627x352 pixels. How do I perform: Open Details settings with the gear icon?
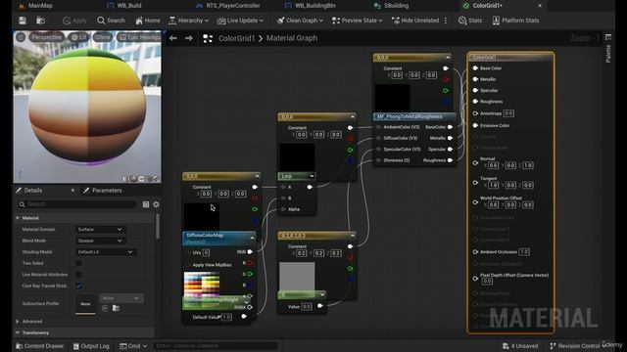pyautogui.click(x=156, y=204)
